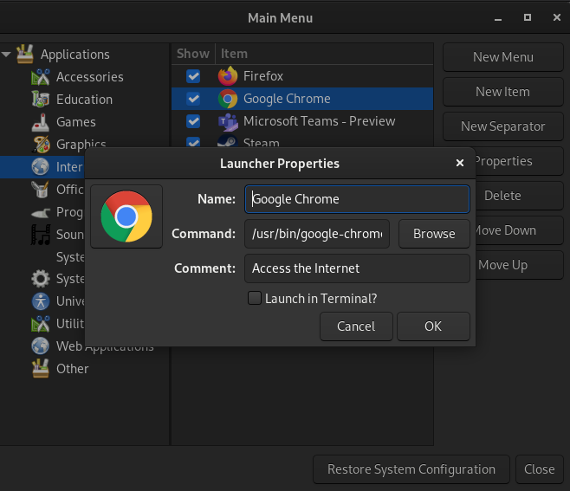
Task: Select the Education category icon
Action: [x=41, y=100]
